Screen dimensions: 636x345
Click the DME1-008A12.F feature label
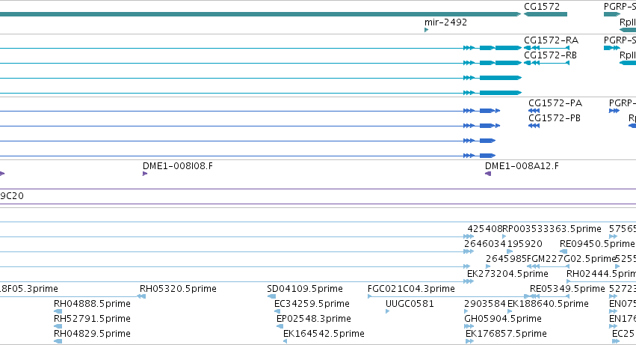(522, 166)
